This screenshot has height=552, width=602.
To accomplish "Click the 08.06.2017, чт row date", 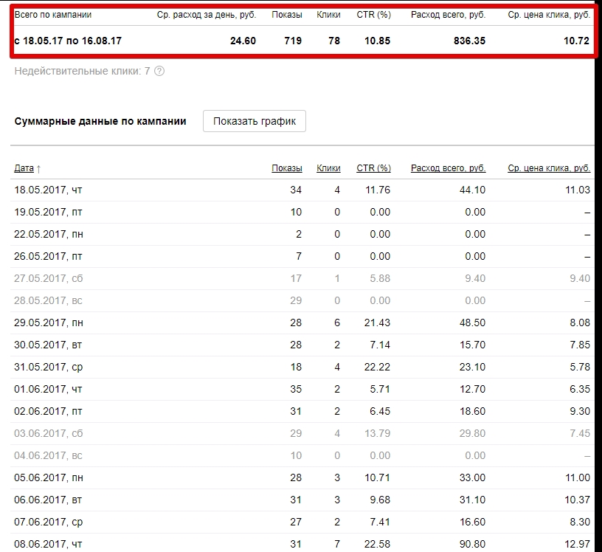I will [x=48, y=544].
